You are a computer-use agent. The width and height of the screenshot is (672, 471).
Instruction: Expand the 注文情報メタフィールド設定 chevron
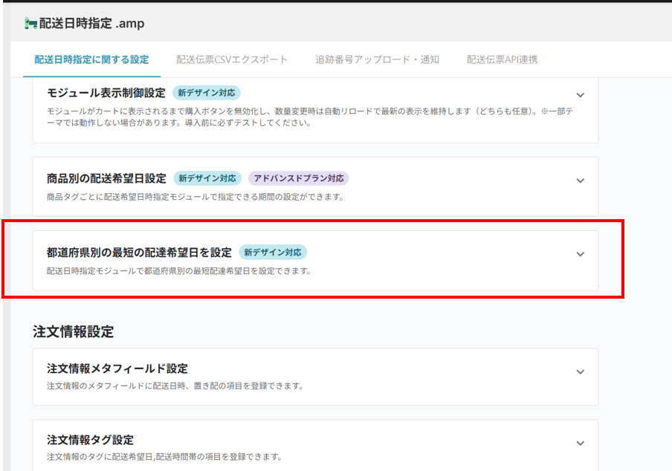coord(581,371)
